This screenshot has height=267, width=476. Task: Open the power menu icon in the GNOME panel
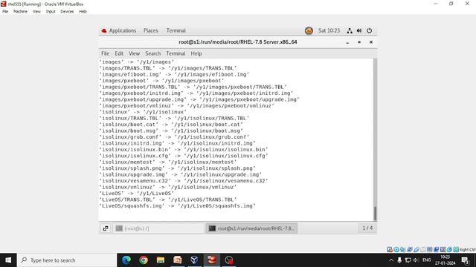point(369,30)
